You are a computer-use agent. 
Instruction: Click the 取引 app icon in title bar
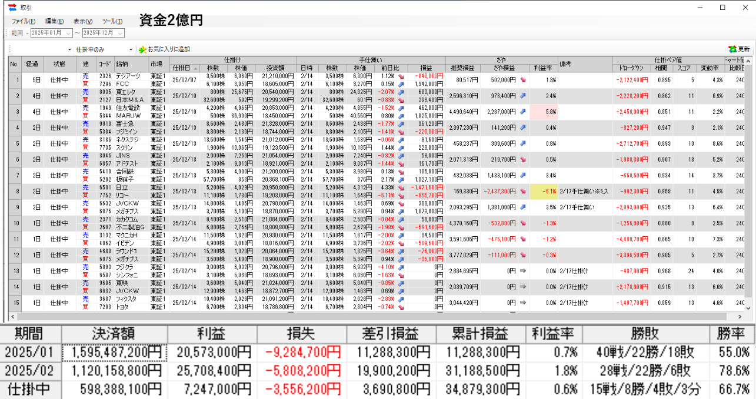12,7
